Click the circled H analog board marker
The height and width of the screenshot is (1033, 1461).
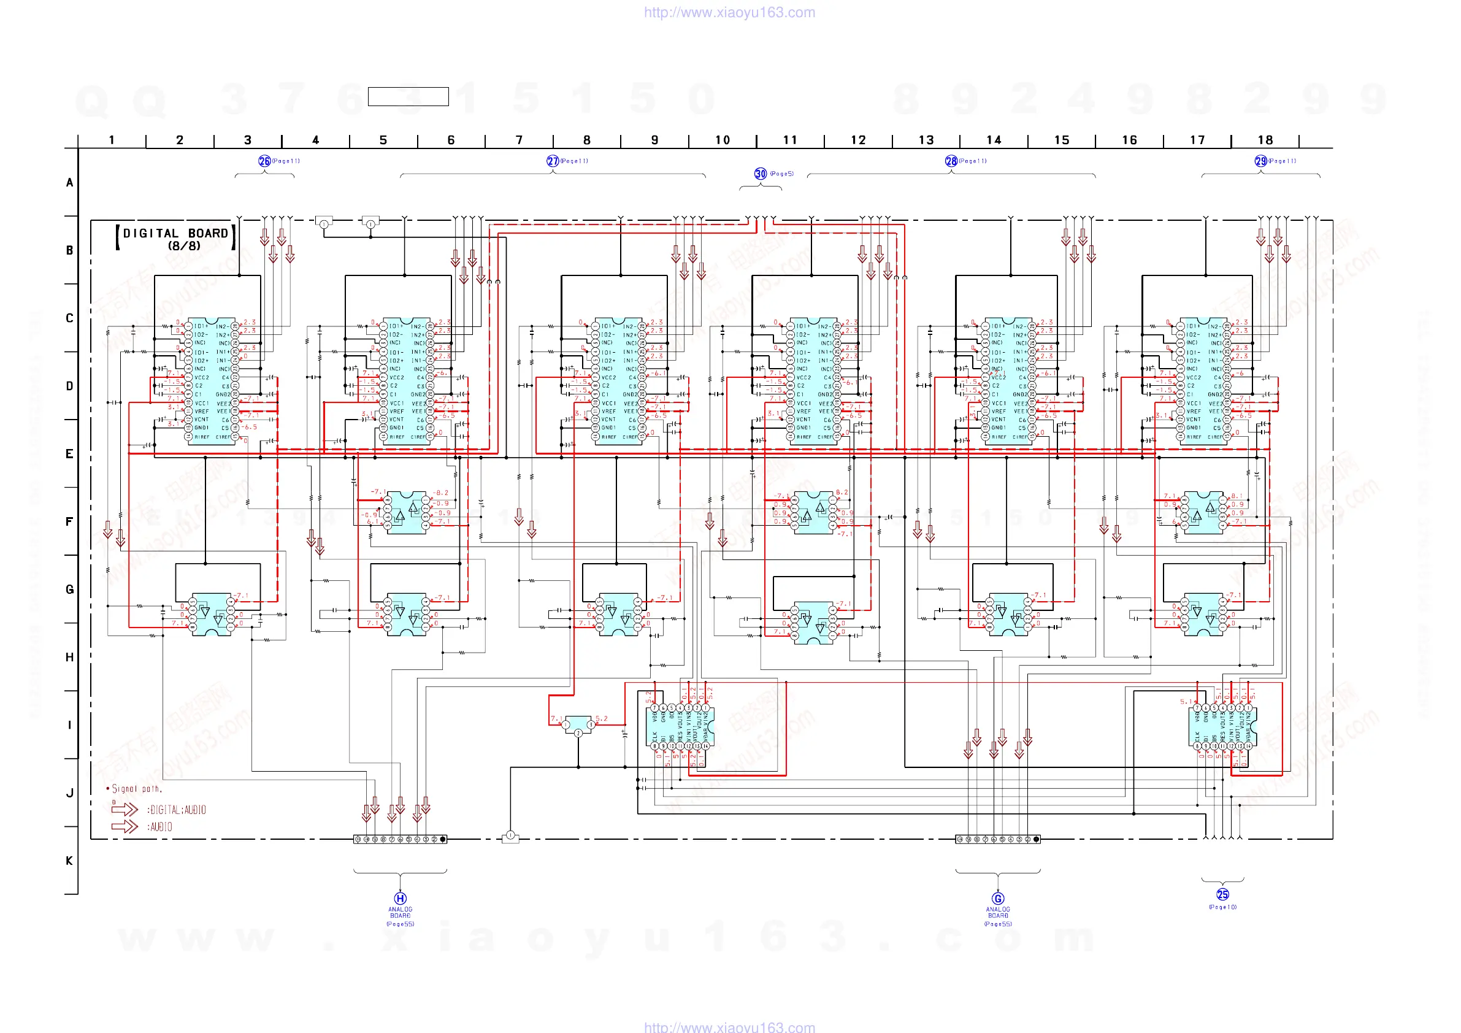(400, 898)
